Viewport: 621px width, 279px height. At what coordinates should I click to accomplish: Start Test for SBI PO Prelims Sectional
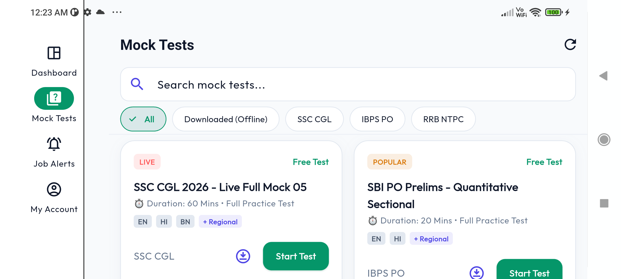tap(529, 269)
